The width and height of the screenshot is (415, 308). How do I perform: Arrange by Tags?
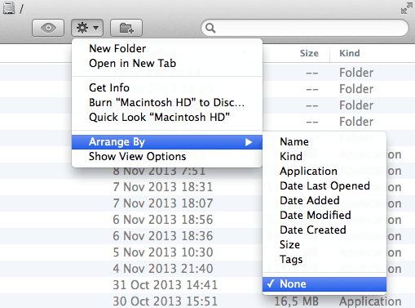[324, 260]
